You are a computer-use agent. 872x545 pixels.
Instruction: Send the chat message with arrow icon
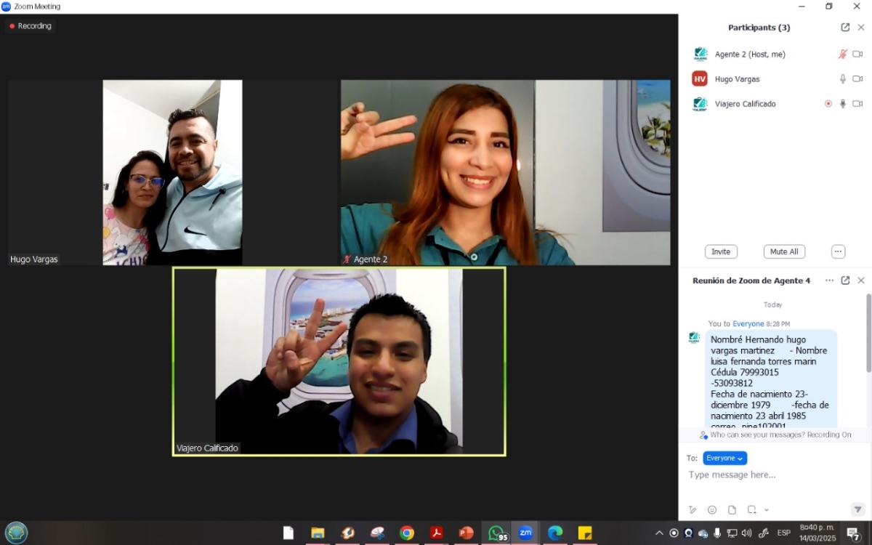click(x=857, y=510)
